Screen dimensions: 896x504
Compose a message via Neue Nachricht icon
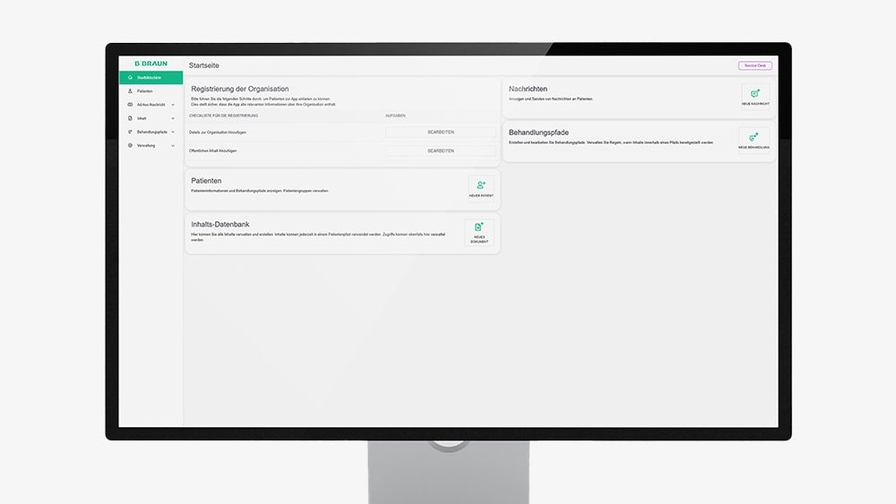pos(755,97)
